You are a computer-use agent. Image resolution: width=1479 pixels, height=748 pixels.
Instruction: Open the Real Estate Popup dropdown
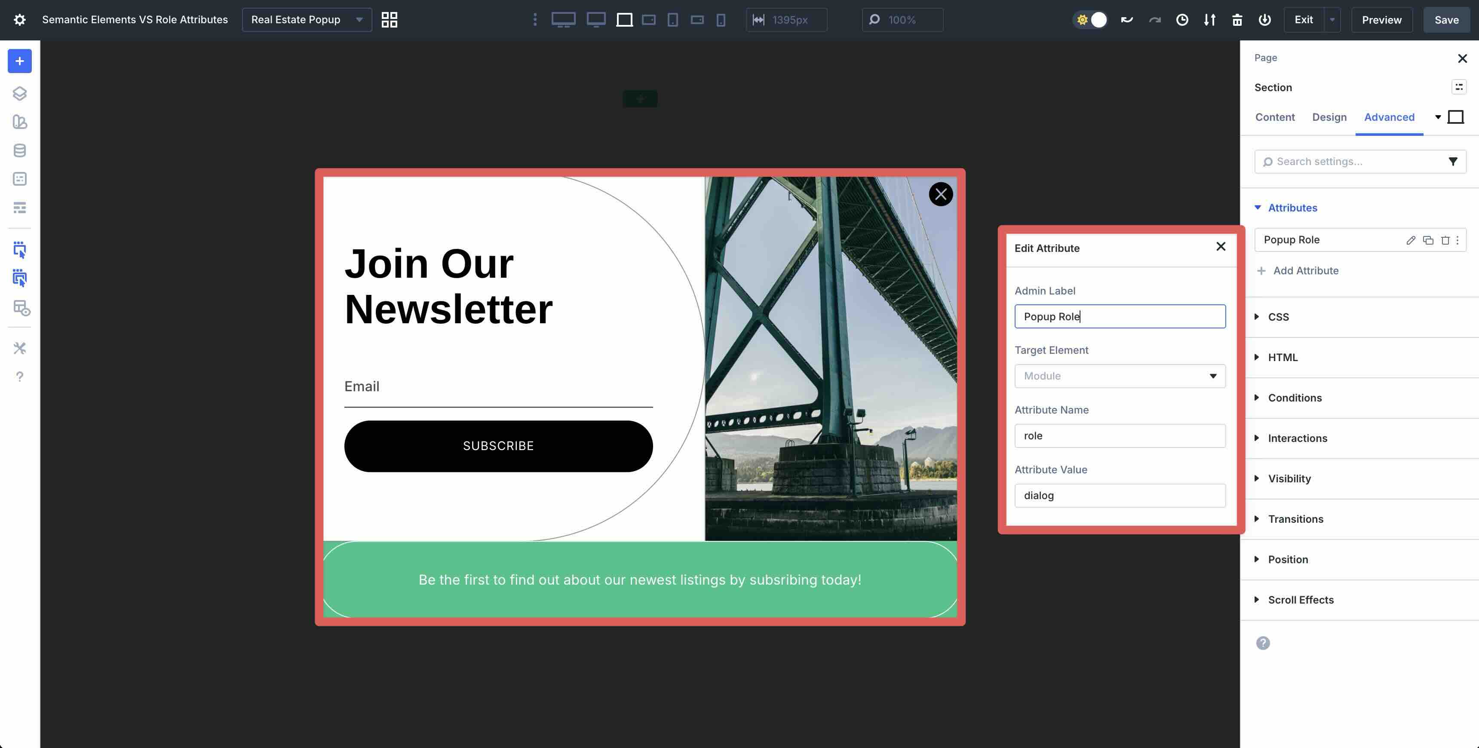[307, 19]
